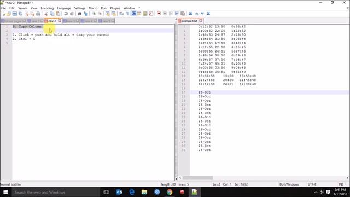Undo last action from toolbar
350x197 pixels.
66,14
